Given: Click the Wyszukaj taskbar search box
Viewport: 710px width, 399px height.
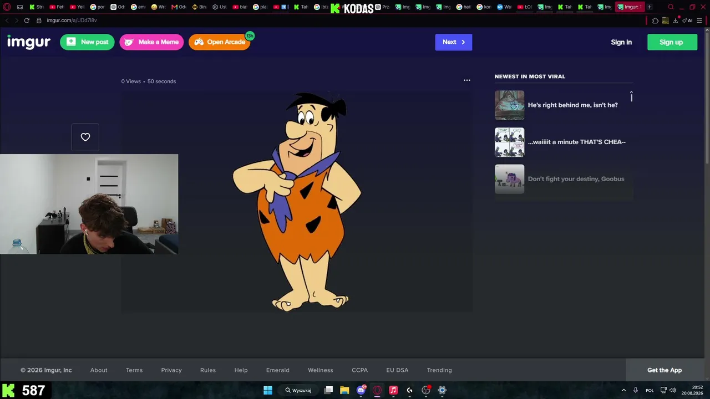Looking at the screenshot, I should point(298,390).
